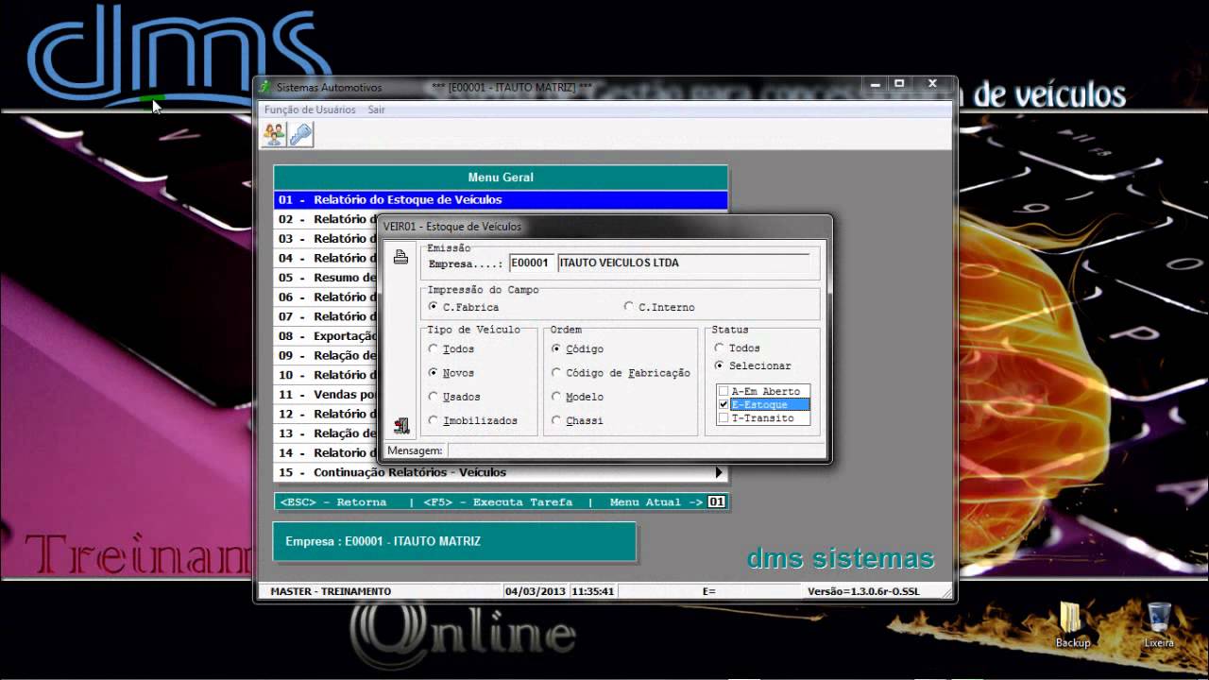Click "VEIR01 - Estoque de Veículos" dialog title
The height and width of the screenshot is (680, 1209).
[452, 227]
